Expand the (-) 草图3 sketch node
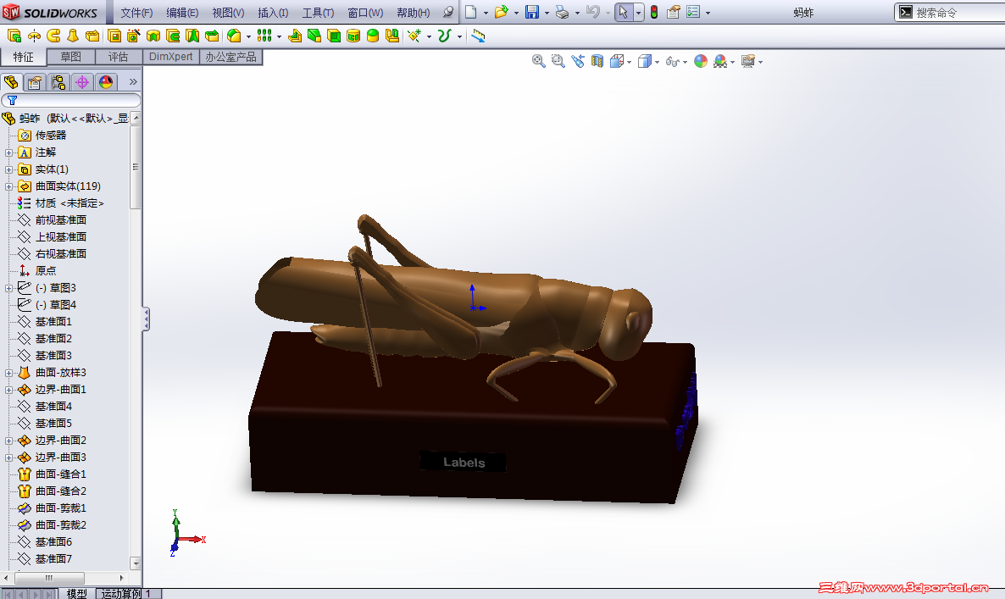The height and width of the screenshot is (599, 1005). point(8,288)
